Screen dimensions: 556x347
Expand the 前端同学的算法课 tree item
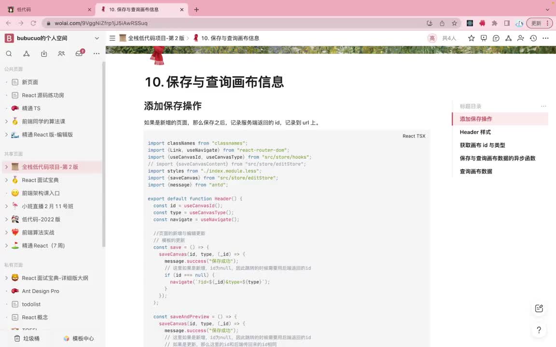click(x=6, y=121)
